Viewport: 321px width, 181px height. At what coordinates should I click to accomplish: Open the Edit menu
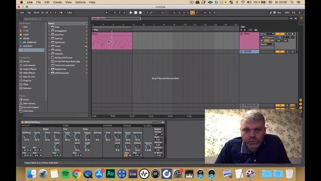click(47, 2)
